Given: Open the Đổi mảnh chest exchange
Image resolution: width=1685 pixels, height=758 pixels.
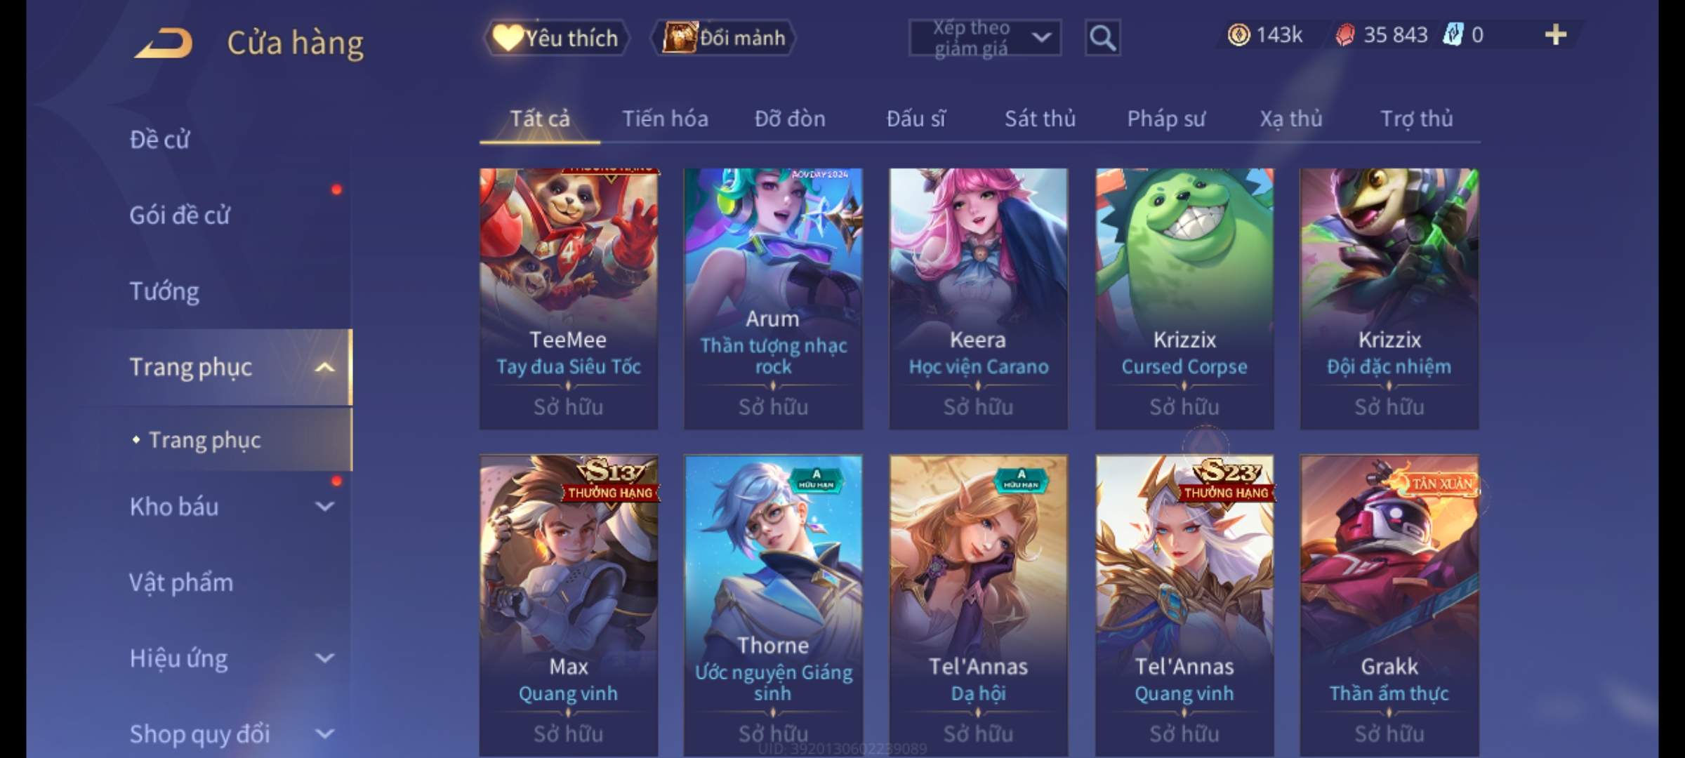Looking at the screenshot, I should 725,38.
